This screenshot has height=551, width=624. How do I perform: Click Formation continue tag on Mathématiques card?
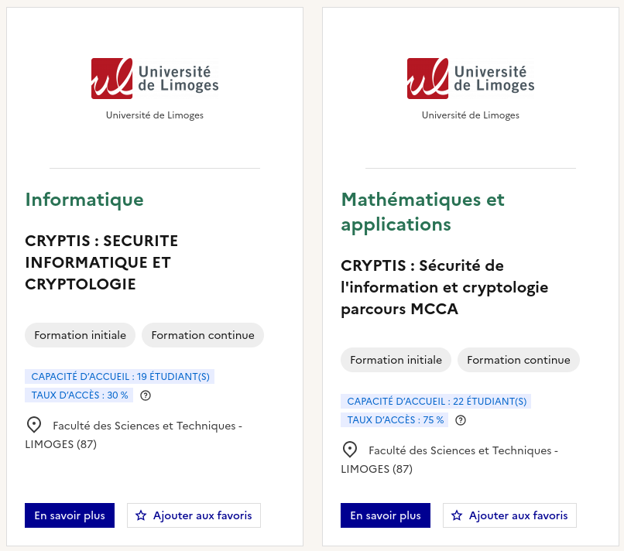tap(519, 360)
